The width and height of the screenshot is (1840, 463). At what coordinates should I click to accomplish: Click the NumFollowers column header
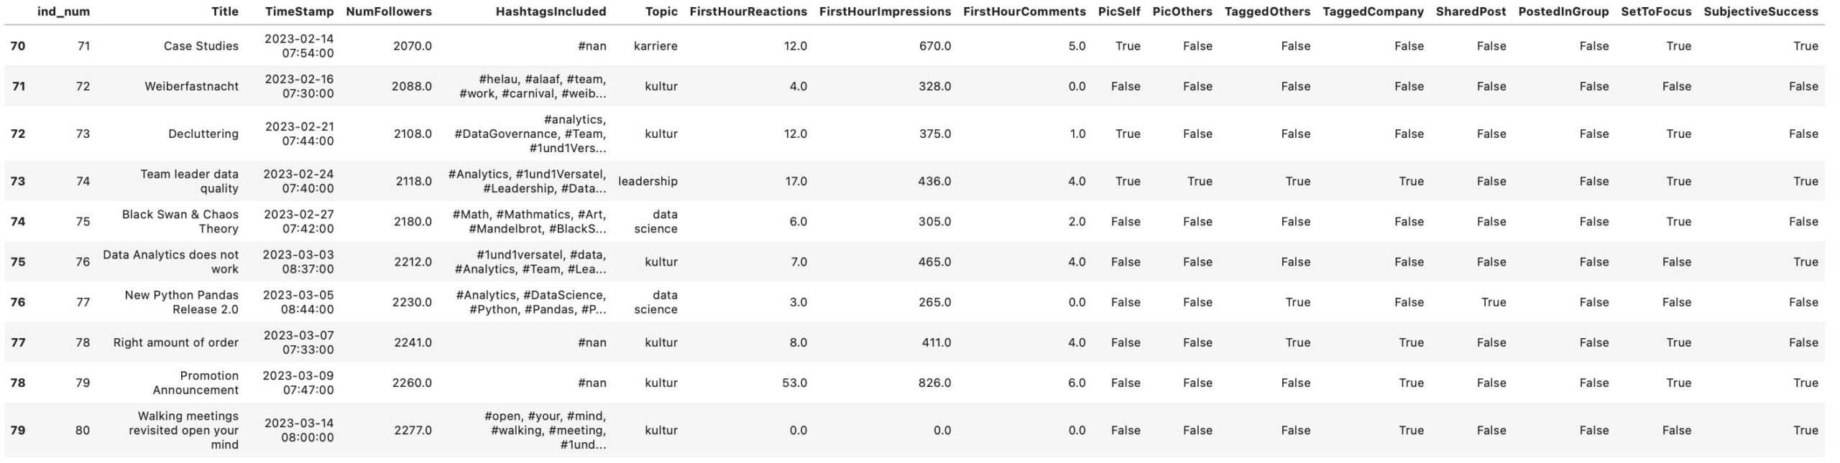click(x=388, y=11)
